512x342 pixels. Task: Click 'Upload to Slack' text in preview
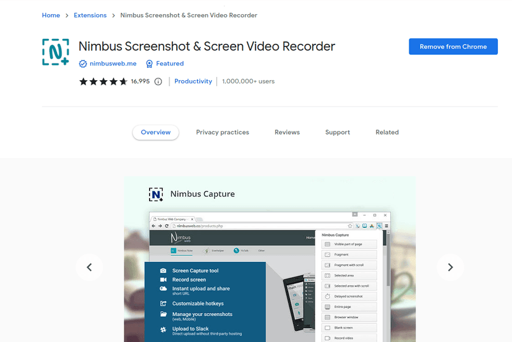[190, 329]
